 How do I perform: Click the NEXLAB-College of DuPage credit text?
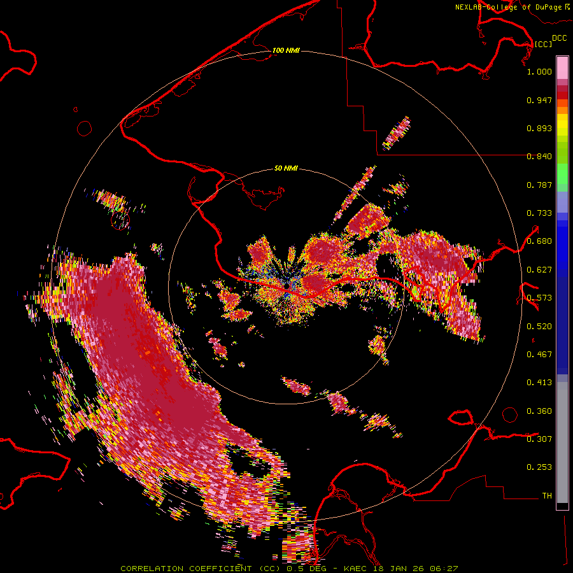508,7
